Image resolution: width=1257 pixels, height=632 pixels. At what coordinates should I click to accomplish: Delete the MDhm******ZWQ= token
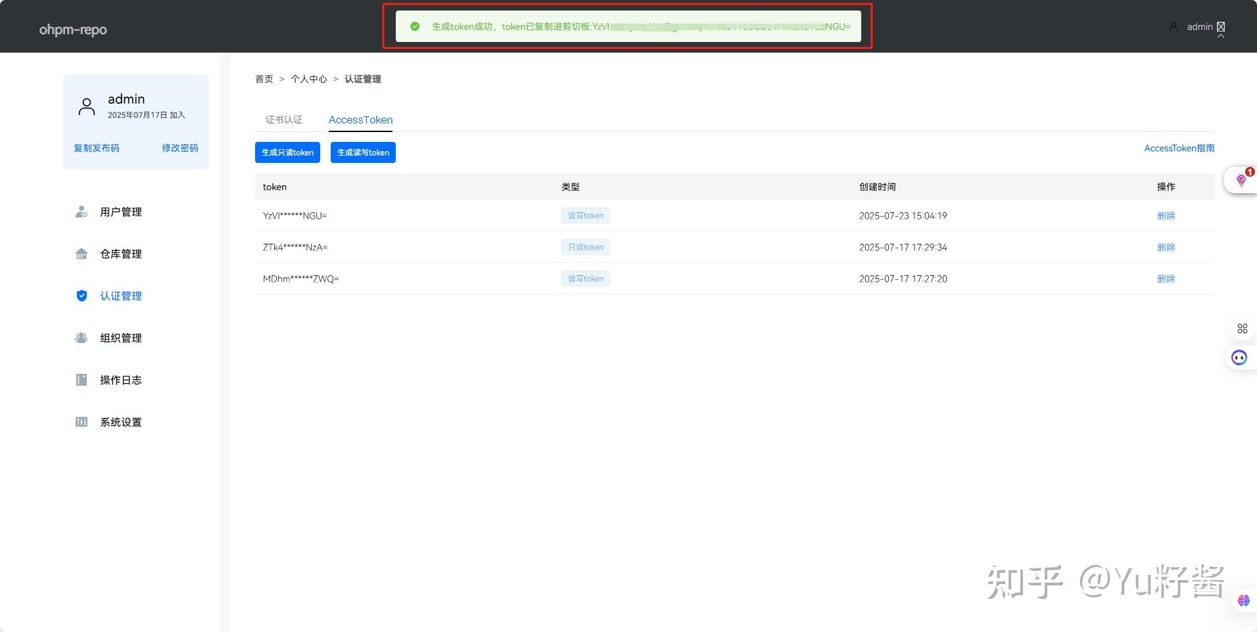[1166, 279]
